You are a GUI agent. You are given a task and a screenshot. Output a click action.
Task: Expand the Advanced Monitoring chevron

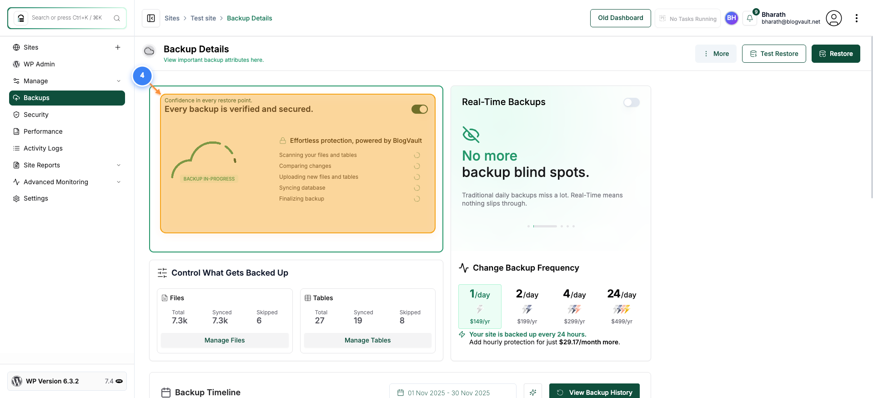pos(119,182)
